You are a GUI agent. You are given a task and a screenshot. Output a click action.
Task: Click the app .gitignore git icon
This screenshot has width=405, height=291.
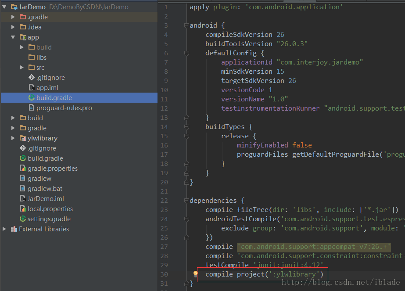point(32,78)
